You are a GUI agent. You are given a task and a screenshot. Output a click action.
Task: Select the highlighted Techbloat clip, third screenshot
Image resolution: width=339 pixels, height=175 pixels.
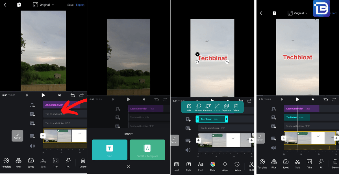(212, 119)
